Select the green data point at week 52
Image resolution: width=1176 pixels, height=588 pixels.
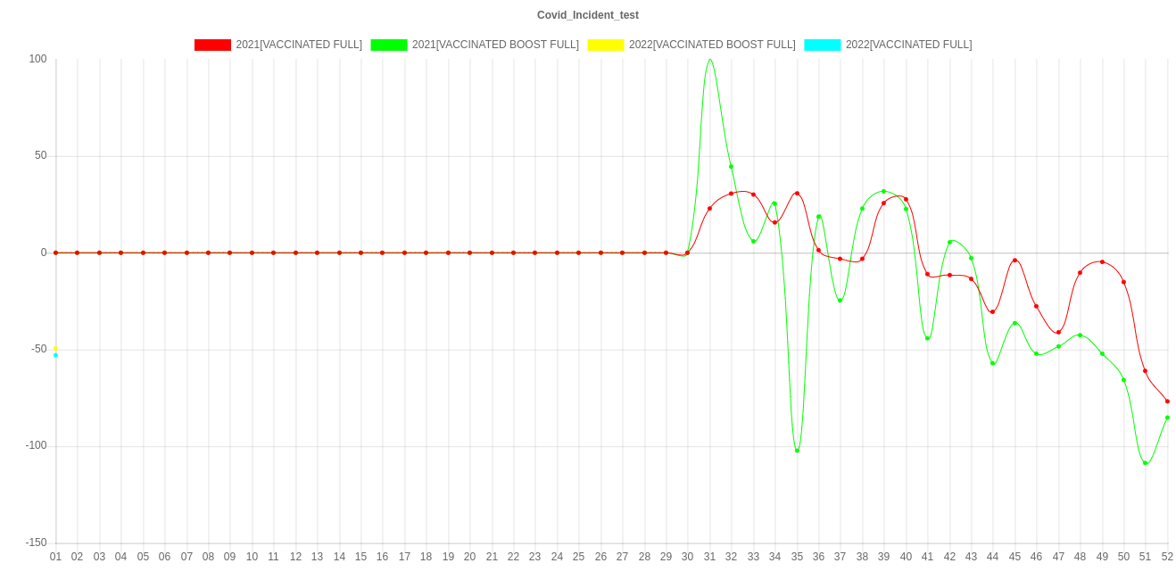coord(1167,418)
